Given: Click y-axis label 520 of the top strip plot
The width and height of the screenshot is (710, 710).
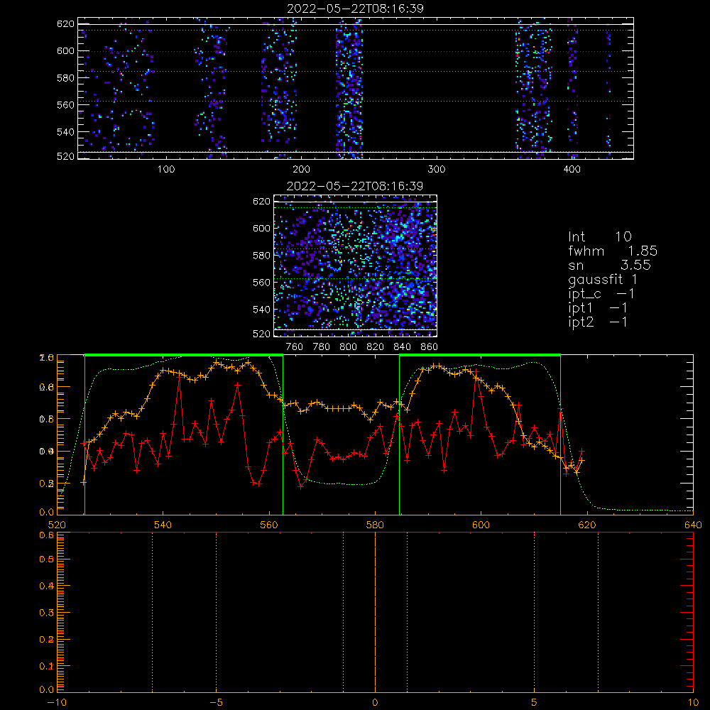Looking at the screenshot, I should click(x=65, y=156).
